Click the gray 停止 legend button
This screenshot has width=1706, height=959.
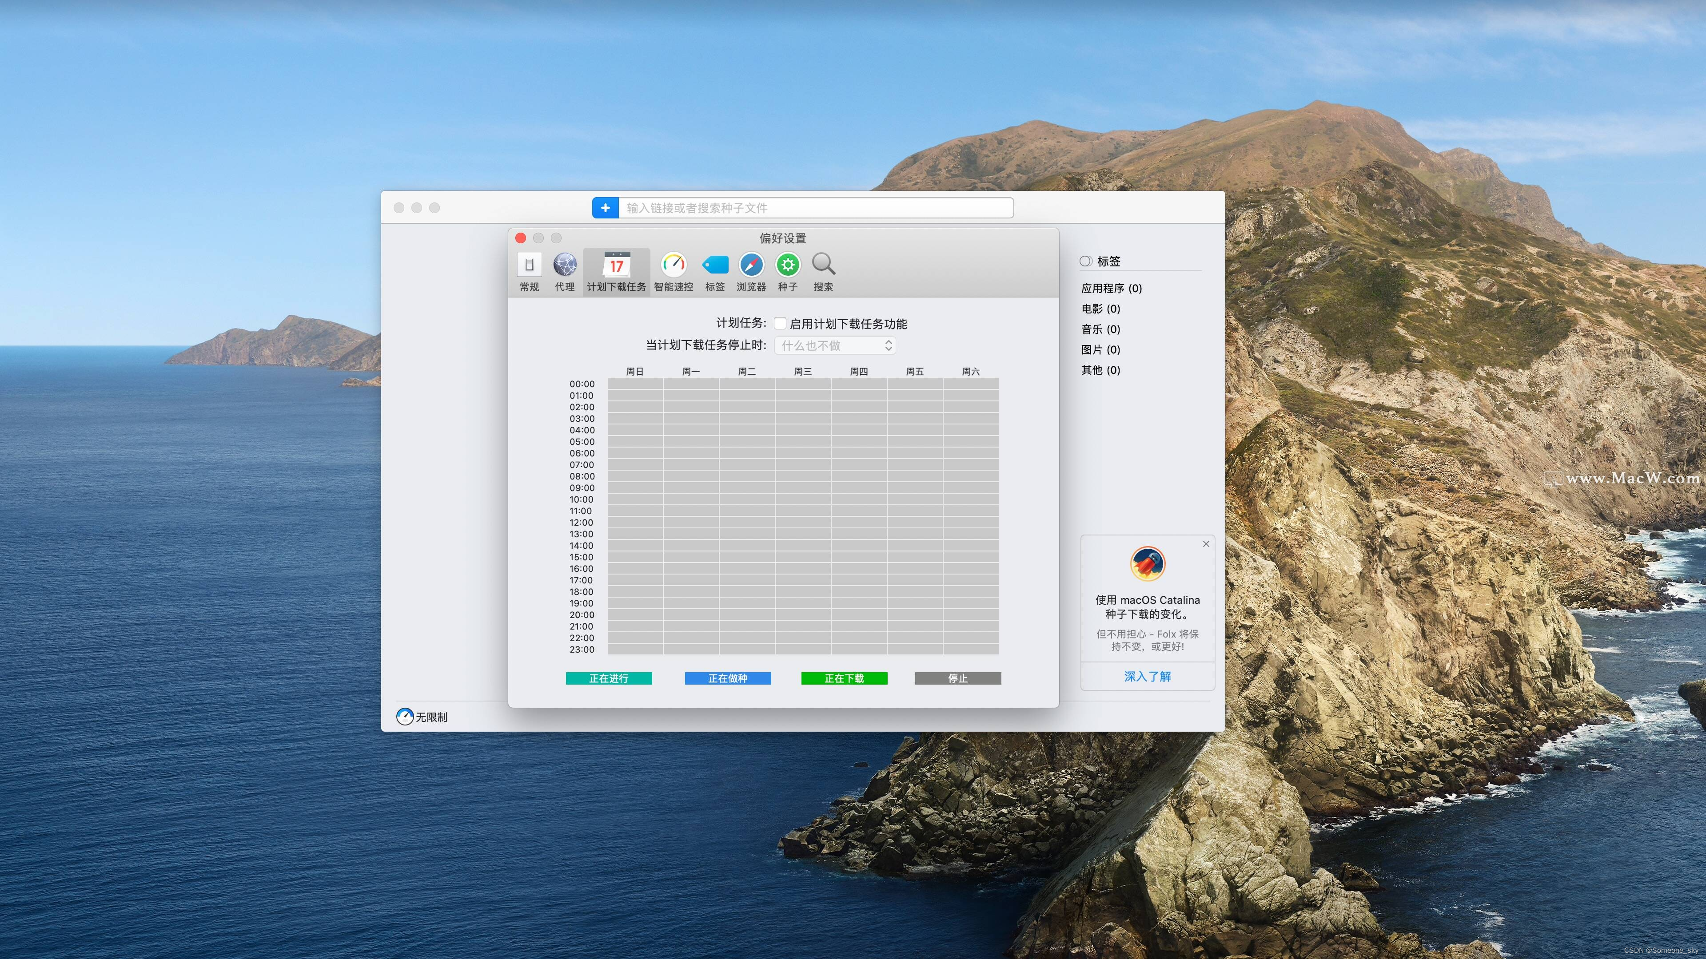click(958, 678)
